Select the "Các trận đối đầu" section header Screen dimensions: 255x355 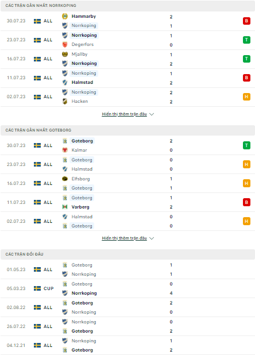click(127, 254)
